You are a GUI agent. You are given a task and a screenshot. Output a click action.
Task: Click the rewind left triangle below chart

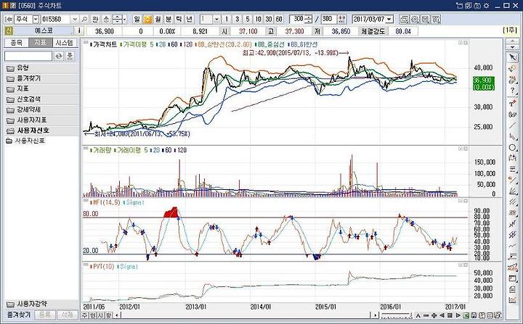pyautogui.click(x=442, y=315)
